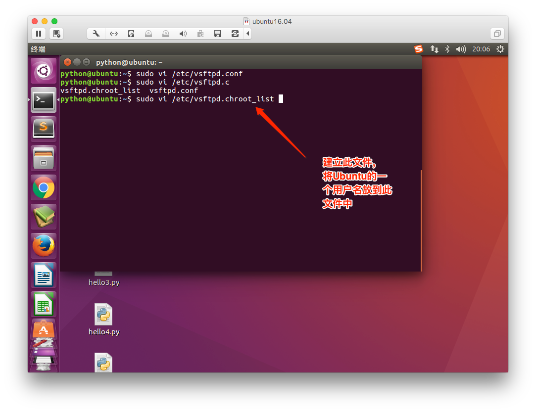This screenshot has width=536, height=412.
Task: Open the Bluetooth indicator menu
Action: 447,49
